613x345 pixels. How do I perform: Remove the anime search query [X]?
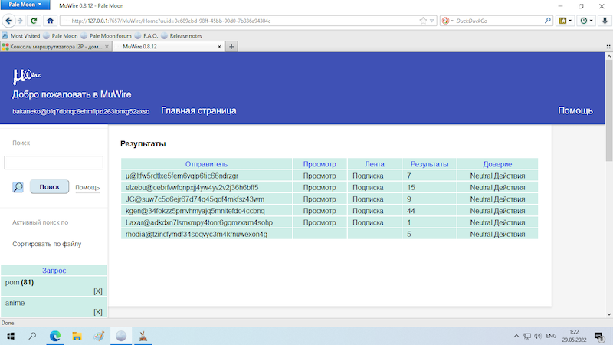[x=97, y=312]
